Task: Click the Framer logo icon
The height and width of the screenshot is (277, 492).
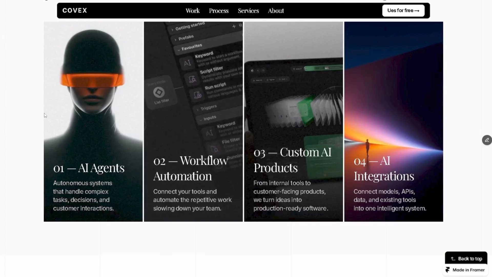Action: coord(448,270)
